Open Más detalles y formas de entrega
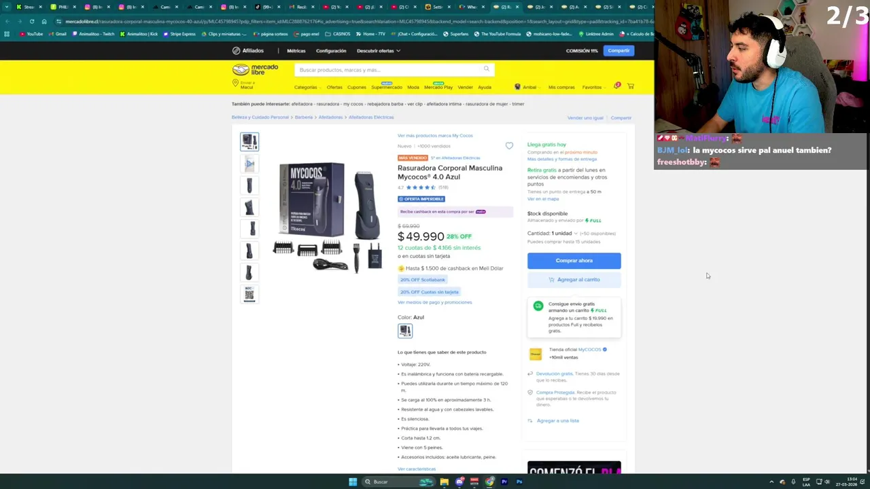This screenshot has height=489, width=870. click(562, 159)
